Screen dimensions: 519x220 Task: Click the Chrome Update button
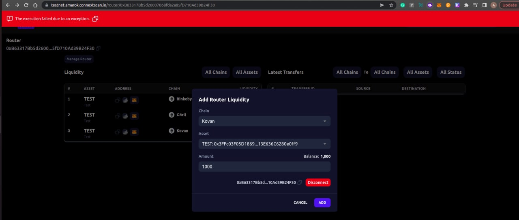[509, 5]
